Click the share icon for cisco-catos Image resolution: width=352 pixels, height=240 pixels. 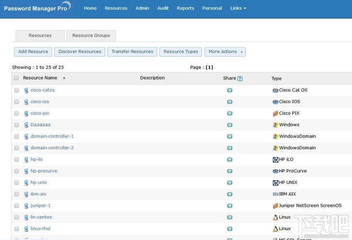click(x=230, y=90)
